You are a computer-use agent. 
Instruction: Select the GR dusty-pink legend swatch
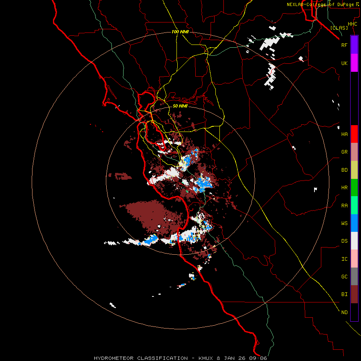[354, 152]
